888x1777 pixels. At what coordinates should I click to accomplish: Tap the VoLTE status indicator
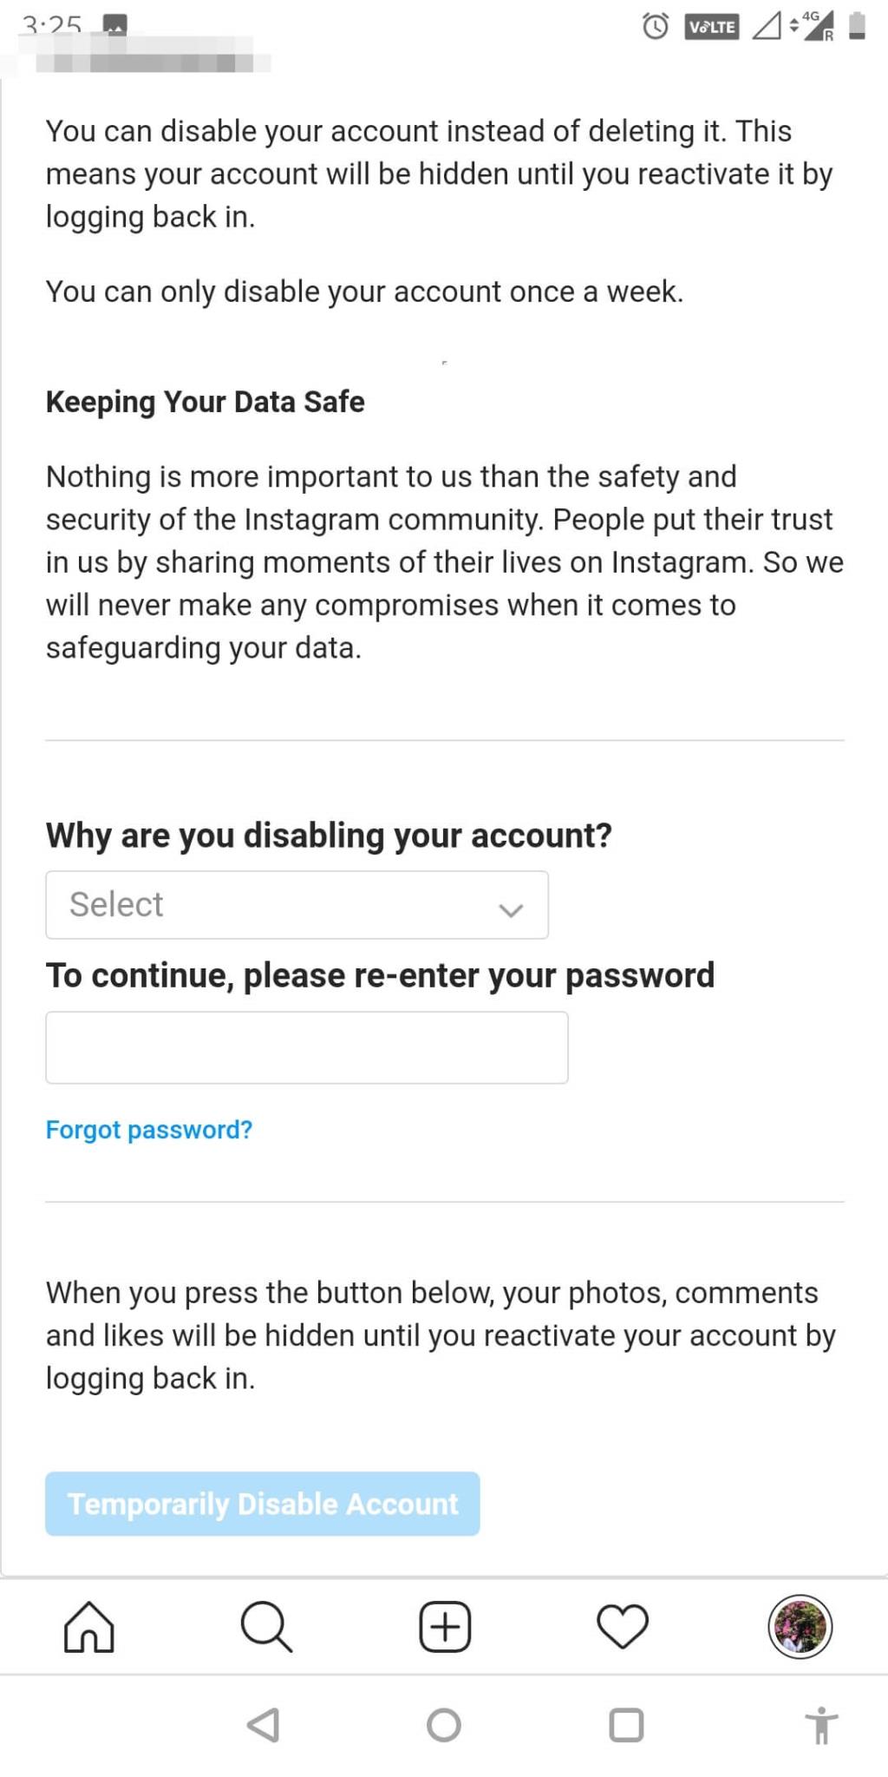(x=711, y=27)
